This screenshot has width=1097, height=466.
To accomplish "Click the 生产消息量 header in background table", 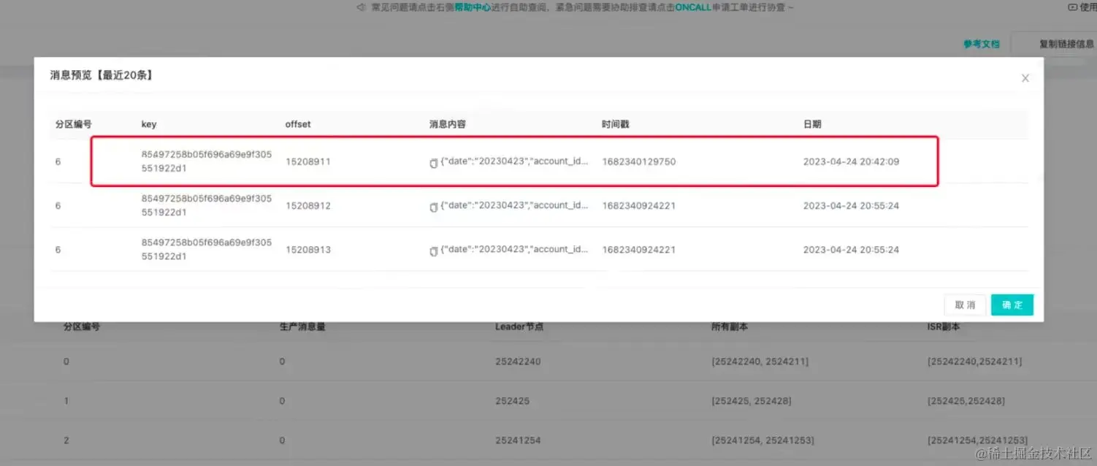I will pyautogui.click(x=302, y=326).
